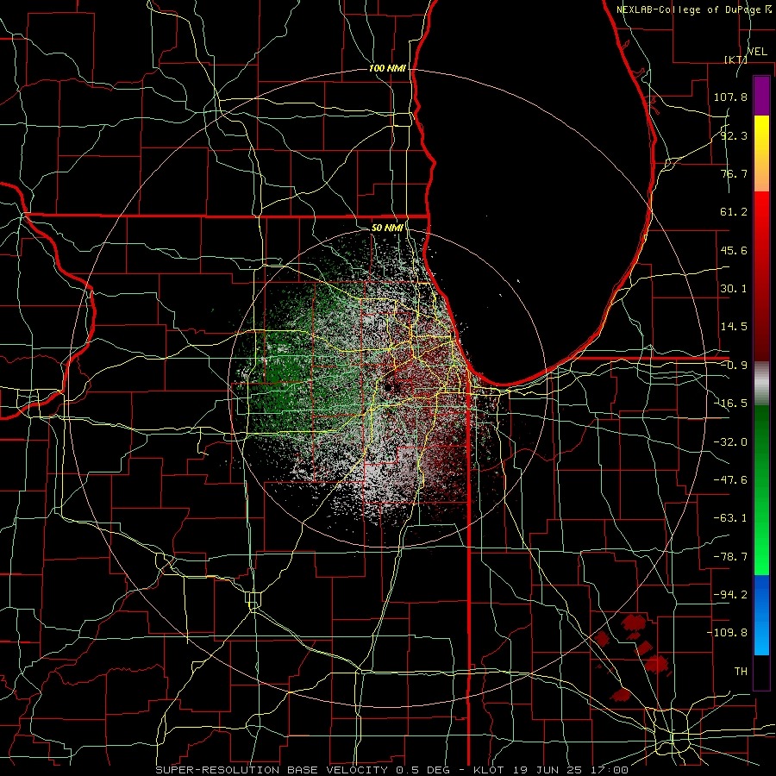Click the -109.8 velocity scale value
Screen dimensions: 776x776
tap(727, 633)
